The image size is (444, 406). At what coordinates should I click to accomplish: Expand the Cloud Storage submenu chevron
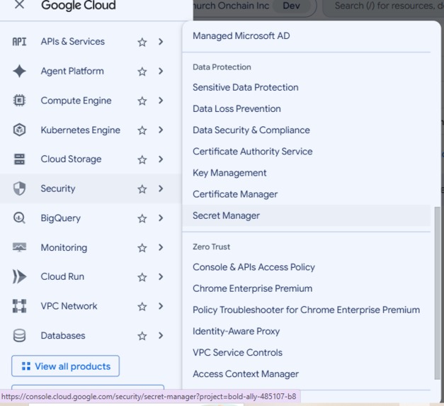161,159
